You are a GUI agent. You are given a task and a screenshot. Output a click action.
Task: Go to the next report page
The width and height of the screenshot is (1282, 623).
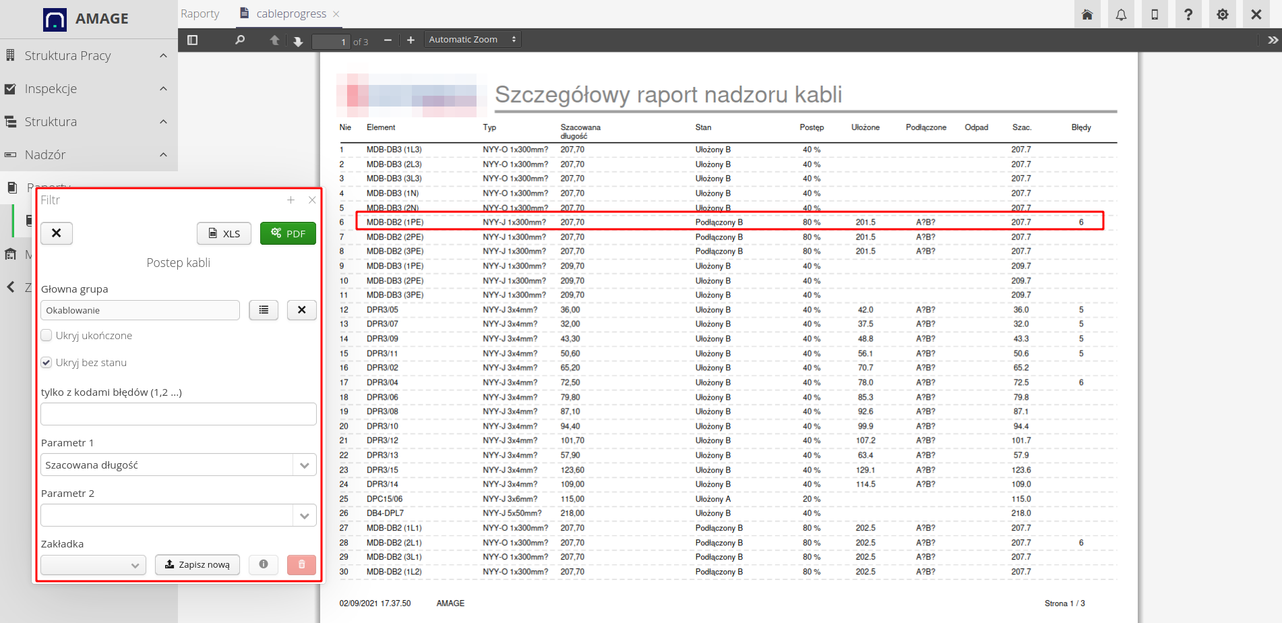(x=298, y=40)
